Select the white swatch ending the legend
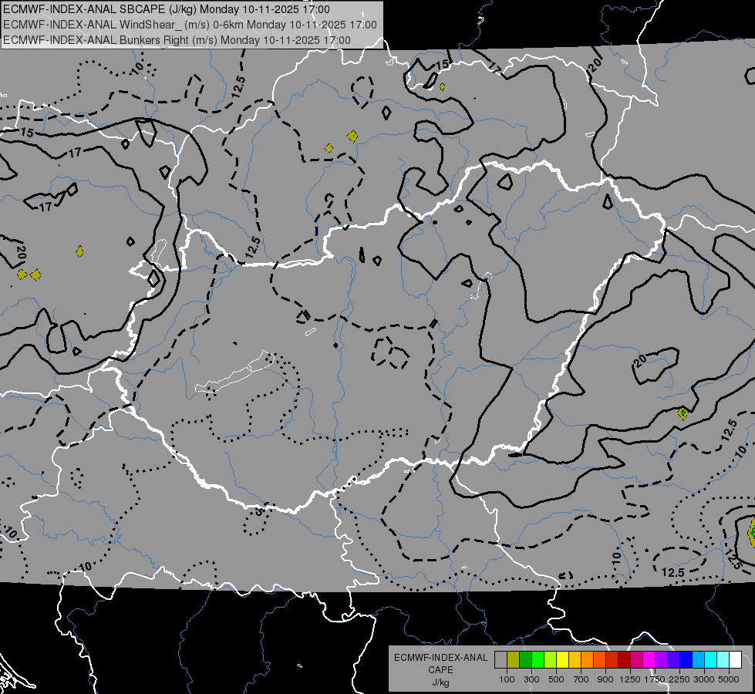Viewport: 755px width, 694px height. coord(735,660)
